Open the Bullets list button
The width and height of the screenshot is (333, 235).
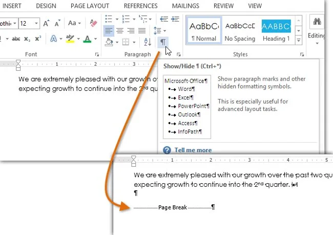point(109,19)
